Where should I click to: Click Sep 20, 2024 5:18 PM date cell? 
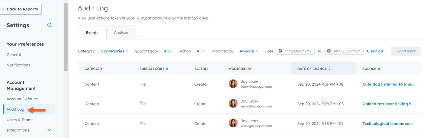click(x=320, y=124)
